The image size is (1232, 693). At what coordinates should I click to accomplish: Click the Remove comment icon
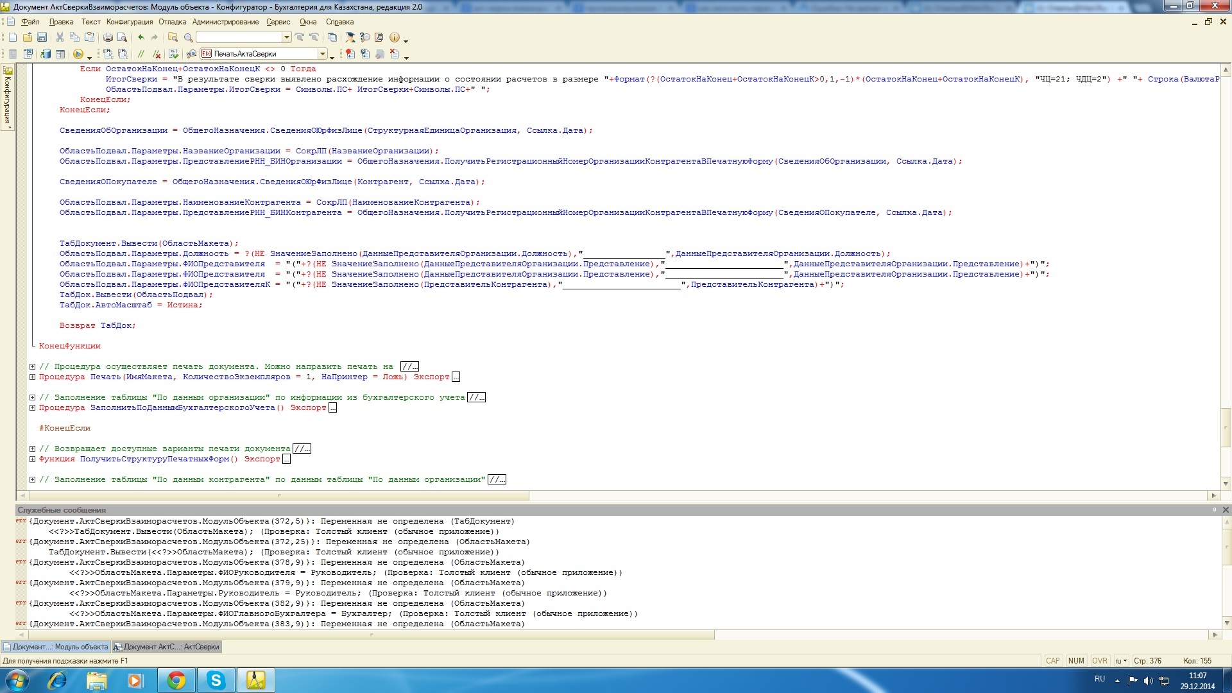(156, 54)
